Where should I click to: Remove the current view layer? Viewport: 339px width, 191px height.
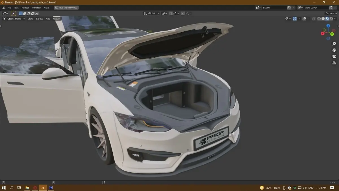point(335,8)
